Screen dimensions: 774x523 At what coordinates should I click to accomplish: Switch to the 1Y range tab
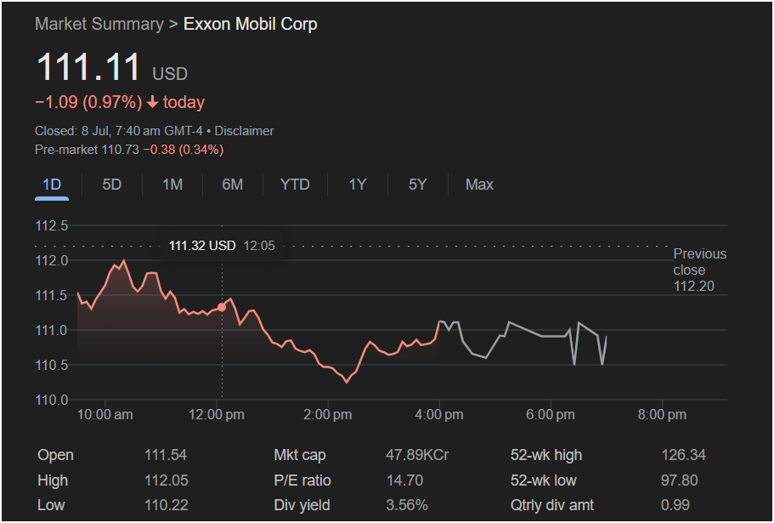click(x=358, y=185)
